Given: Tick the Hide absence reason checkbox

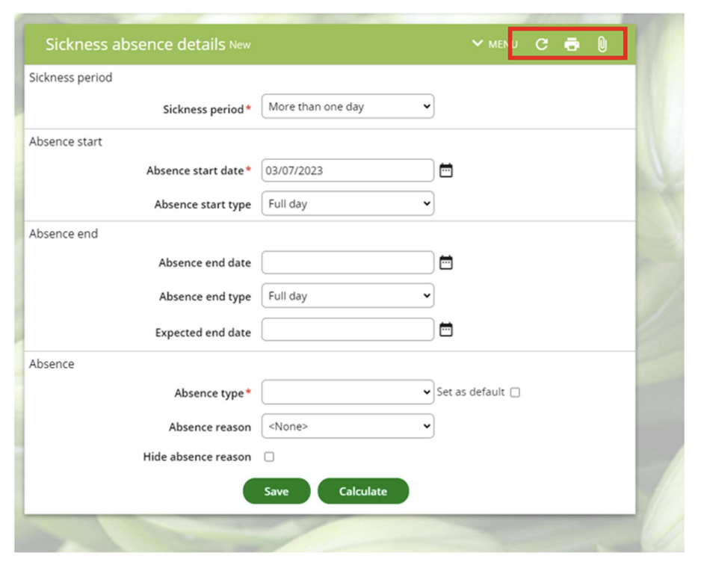Looking at the screenshot, I should [269, 457].
